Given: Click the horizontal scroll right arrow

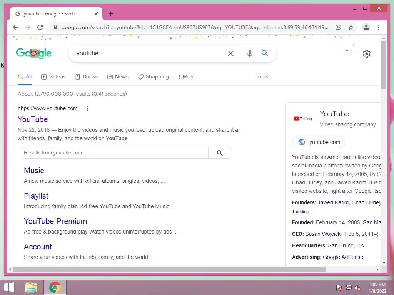Looking at the screenshot, I should 377,269.
